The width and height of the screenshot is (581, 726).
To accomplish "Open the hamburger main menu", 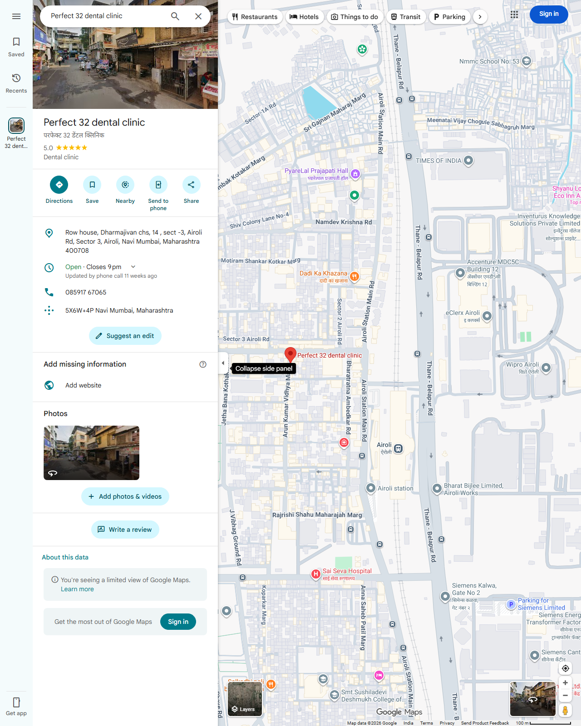I will tap(16, 16).
